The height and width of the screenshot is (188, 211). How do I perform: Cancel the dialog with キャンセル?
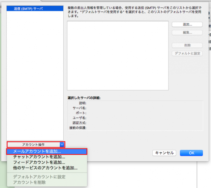(164, 153)
